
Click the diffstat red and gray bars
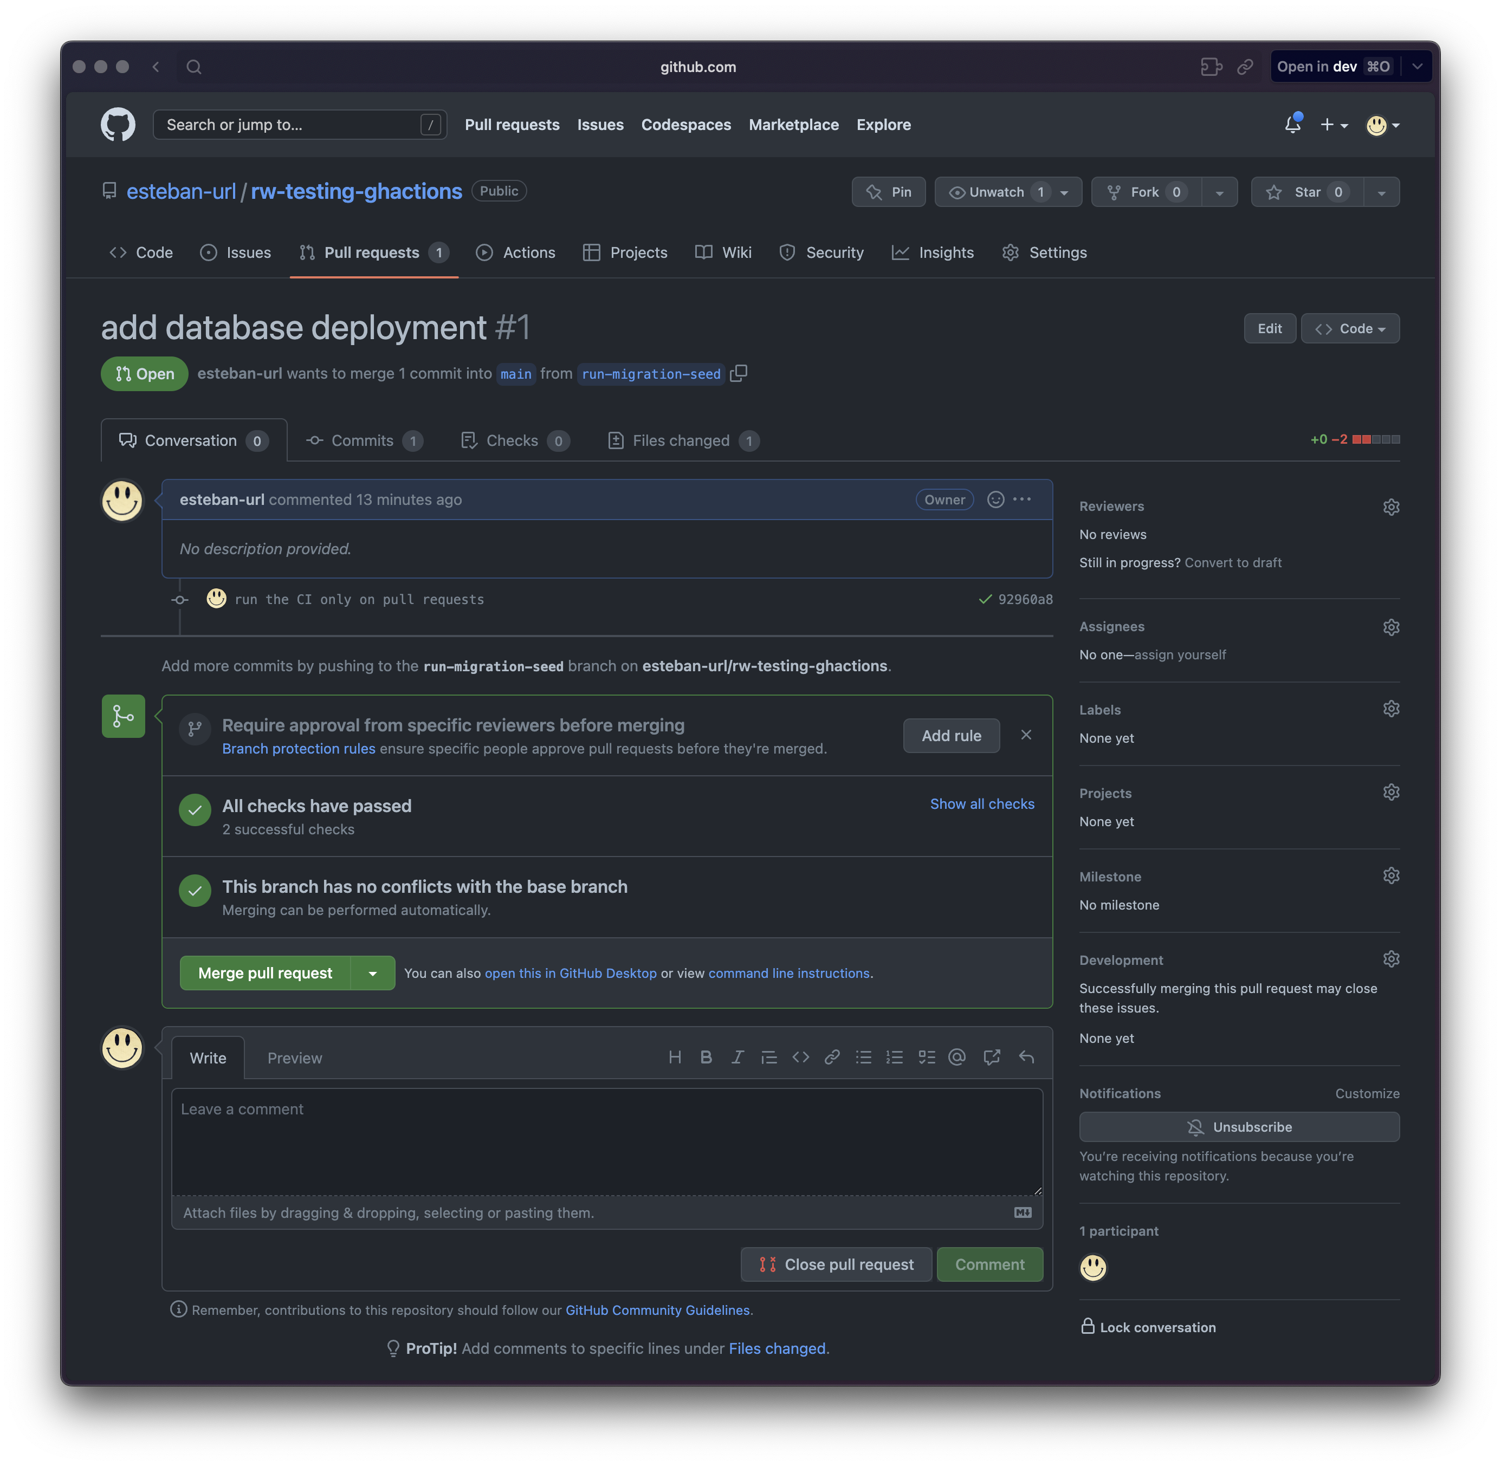click(x=1375, y=440)
